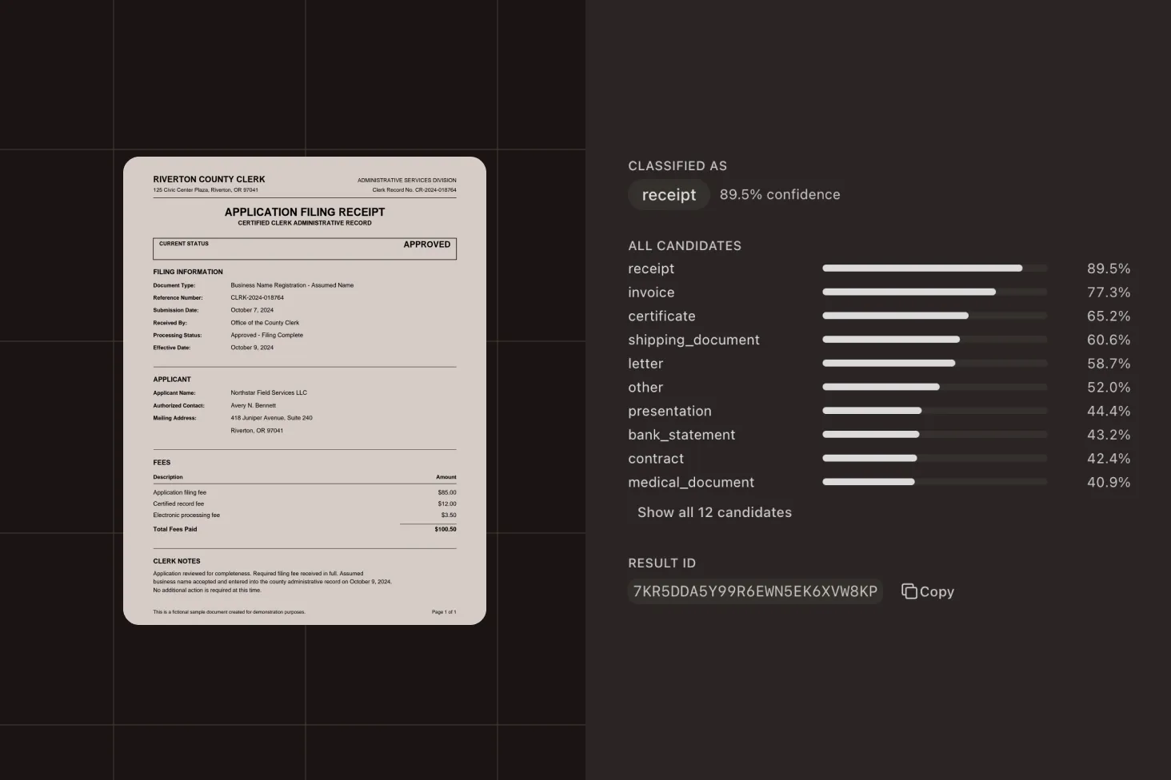Click the receipt candidate confidence bar
The height and width of the screenshot is (780, 1171).
coord(934,269)
